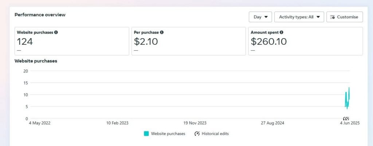Select the Website purchases metric card
The height and width of the screenshot is (146, 373).
click(x=72, y=41)
